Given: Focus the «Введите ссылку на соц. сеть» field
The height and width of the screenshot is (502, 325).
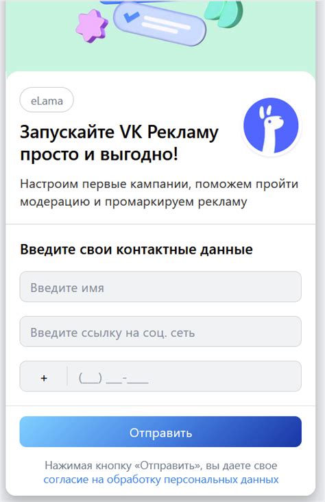Looking at the screenshot, I should tap(160, 332).
